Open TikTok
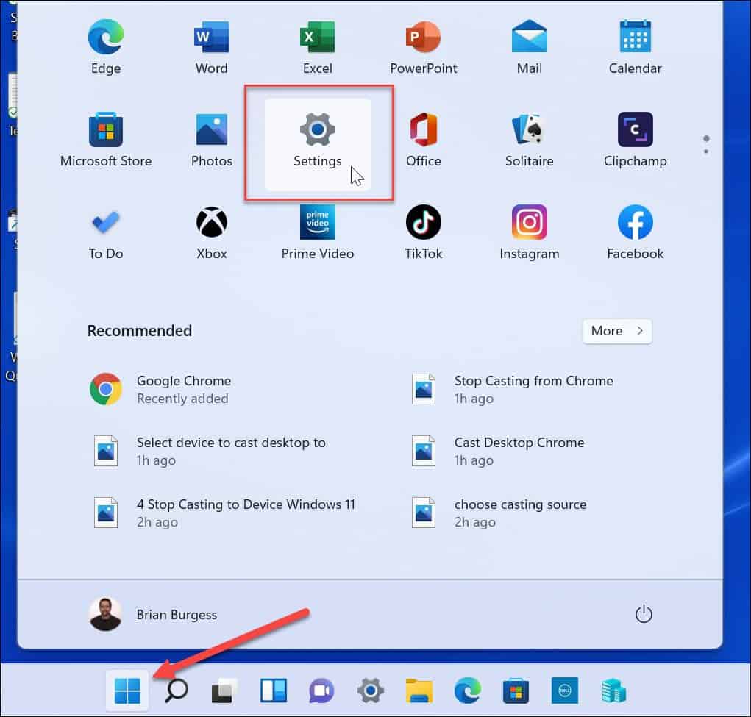The width and height of the screenshot is (751, 717). [423, 231]
